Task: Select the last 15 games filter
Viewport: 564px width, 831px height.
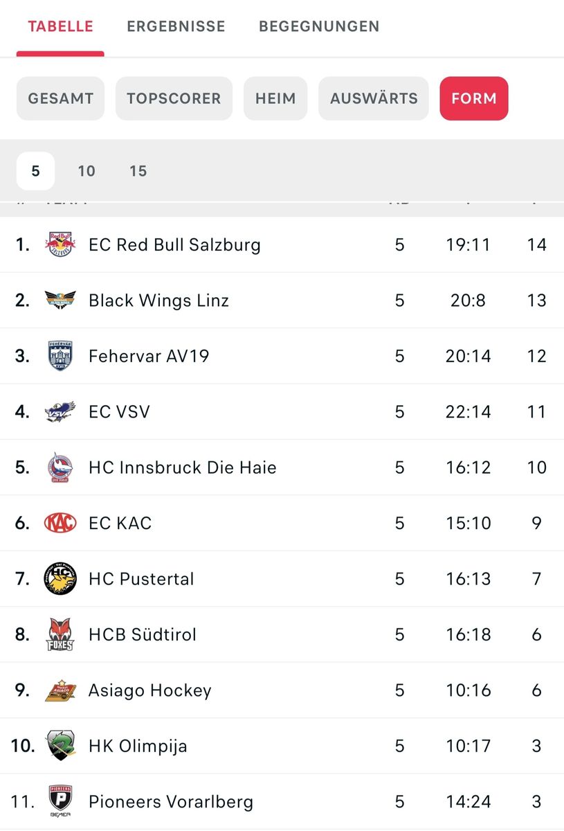Action: [138, 171]
